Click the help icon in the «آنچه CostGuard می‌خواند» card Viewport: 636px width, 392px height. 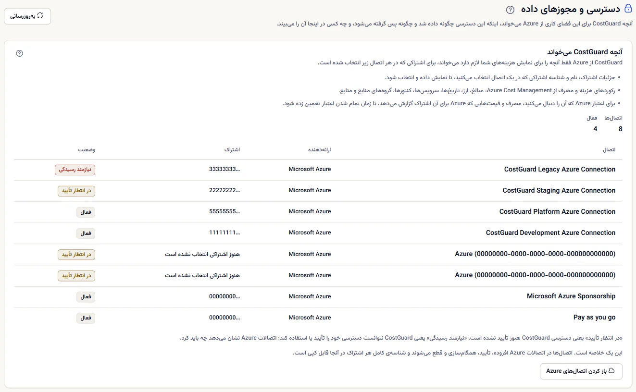coord(19,53)
